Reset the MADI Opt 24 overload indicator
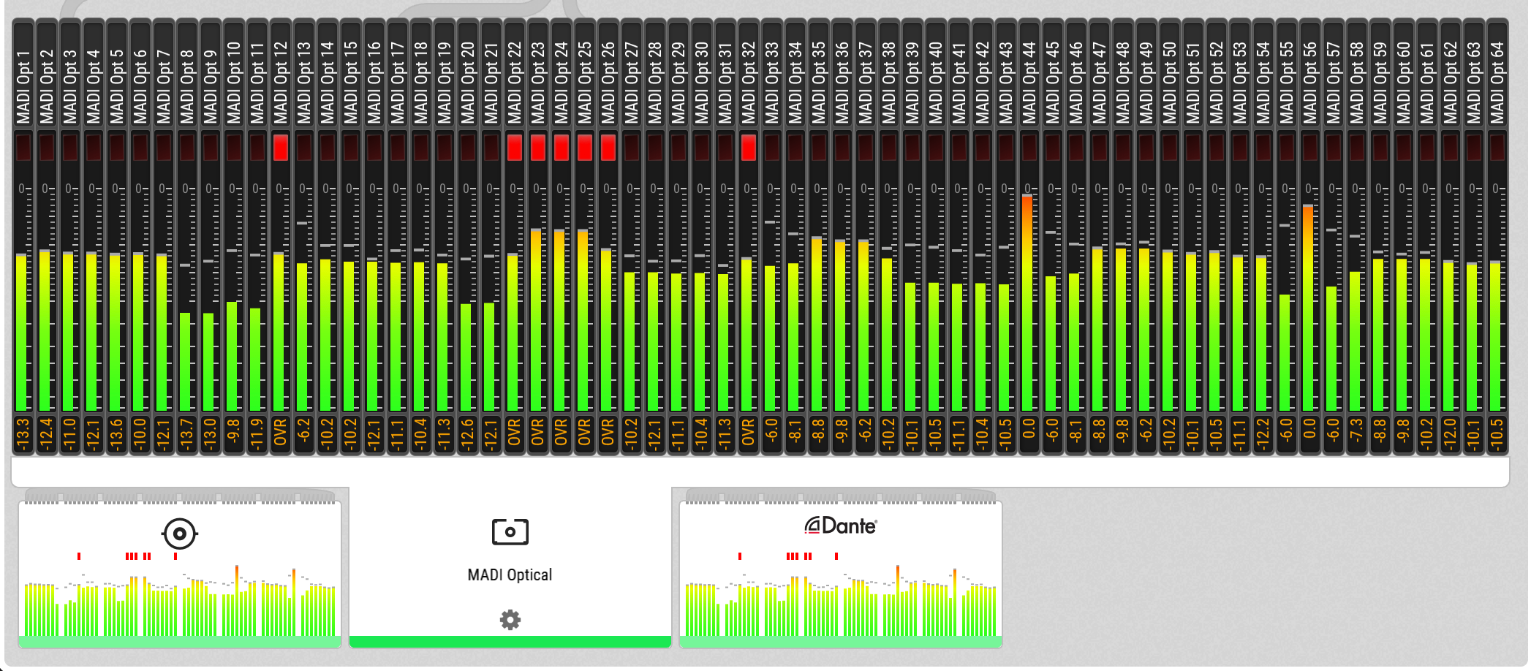 (x=561, y=148)
